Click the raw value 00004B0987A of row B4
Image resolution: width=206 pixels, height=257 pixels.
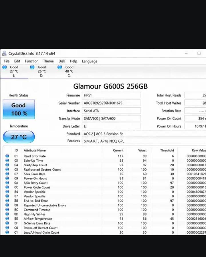(x=196, y=192)
